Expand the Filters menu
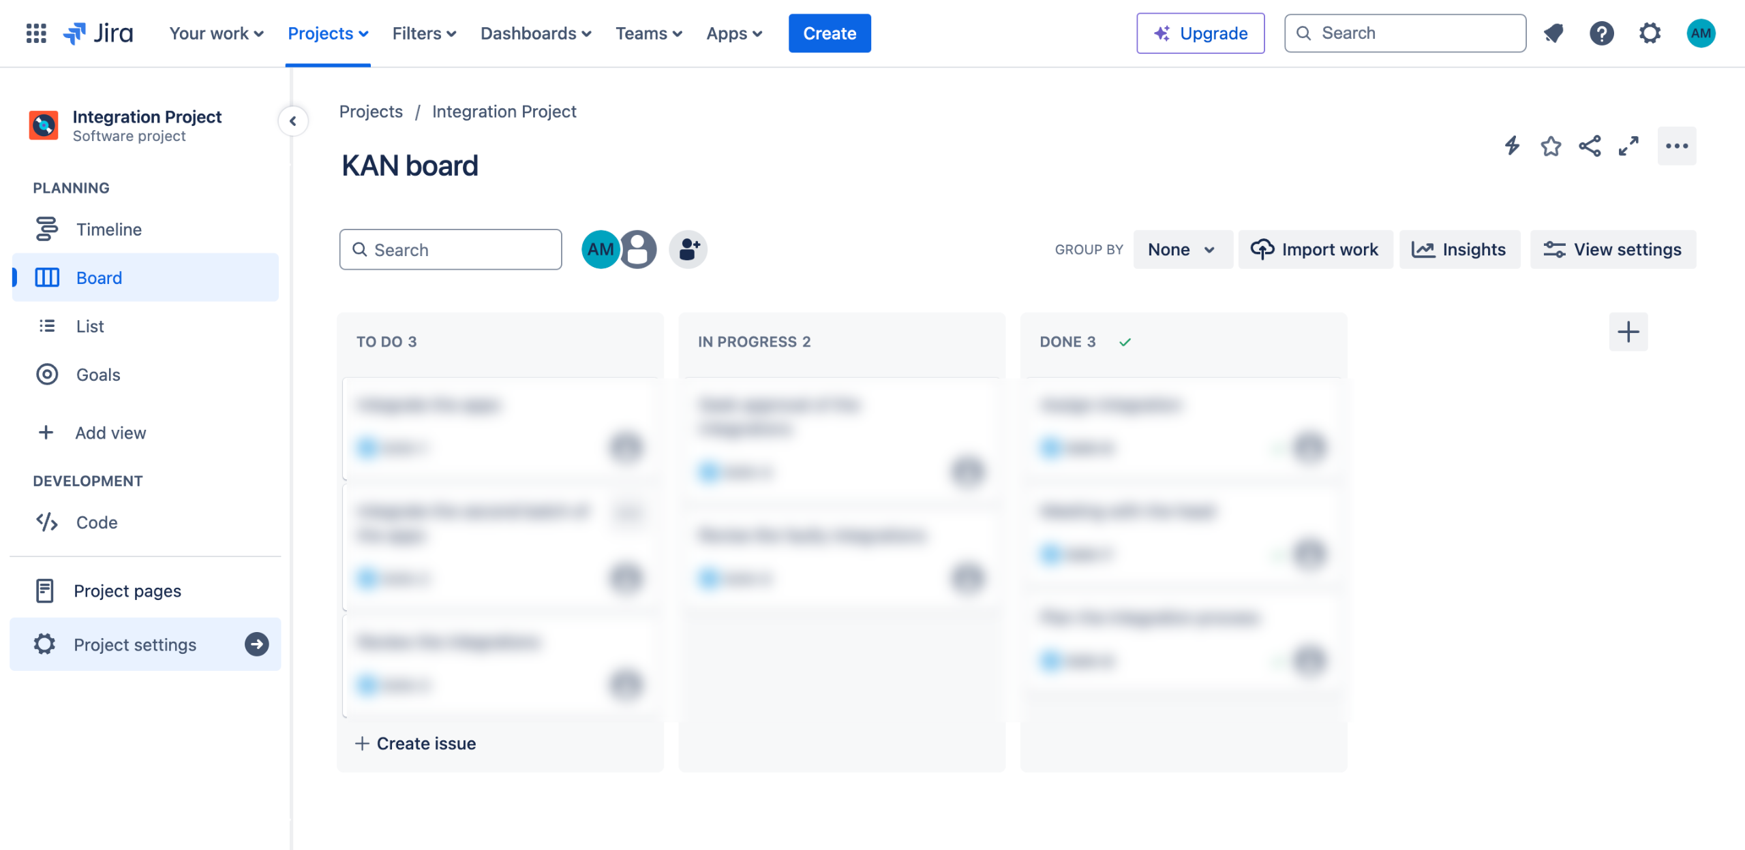The height and width of the screenshot is (850, 1745). pos(424,33)
